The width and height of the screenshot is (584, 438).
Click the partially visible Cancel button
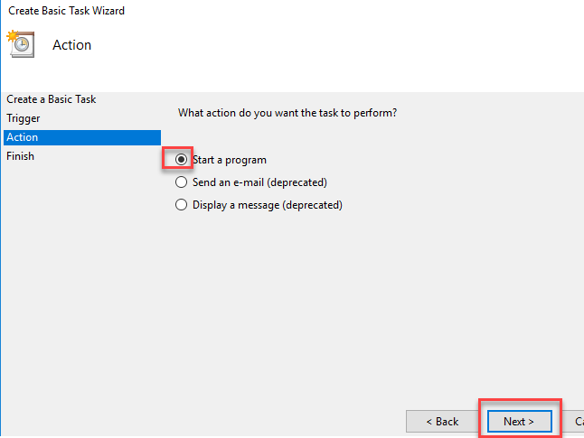(x=578, y=421)
